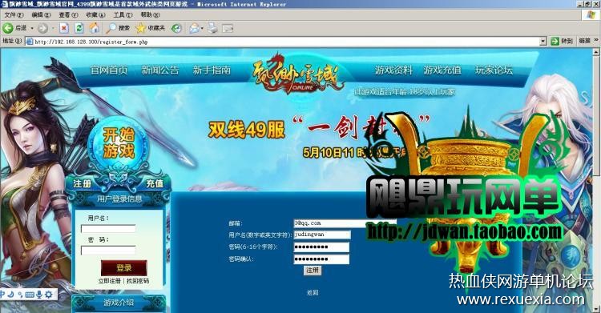Image resolution: width=601 pixels, height=313 pixels.
Task: Open the Home page house icon
Action: click(95, 27)
